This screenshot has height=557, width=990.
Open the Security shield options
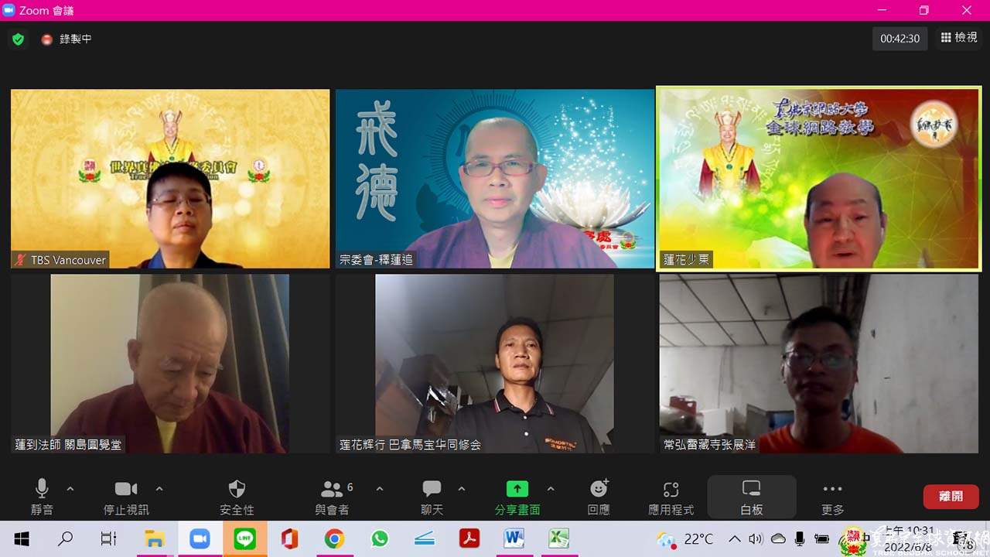click(237, 497)
